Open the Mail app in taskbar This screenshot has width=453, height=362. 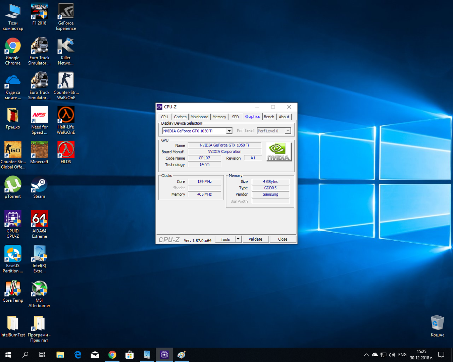coord(95,355)
